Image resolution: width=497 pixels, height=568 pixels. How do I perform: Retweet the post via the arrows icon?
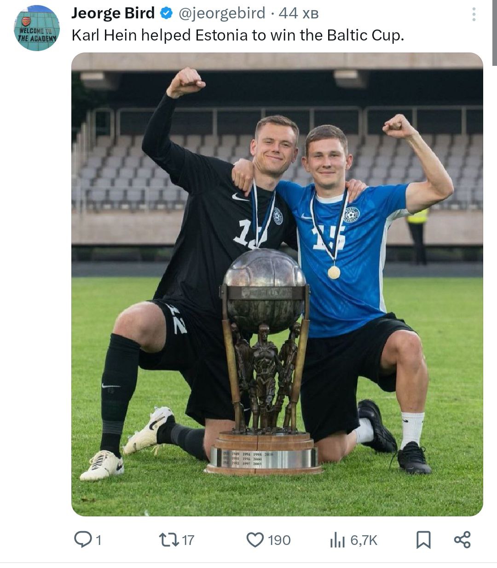[169, 539]
